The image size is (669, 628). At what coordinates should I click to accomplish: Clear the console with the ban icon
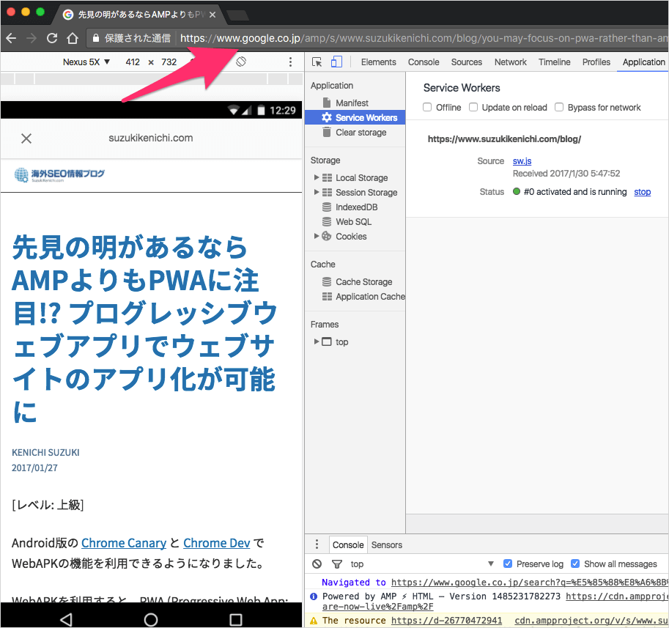(317, 564)
